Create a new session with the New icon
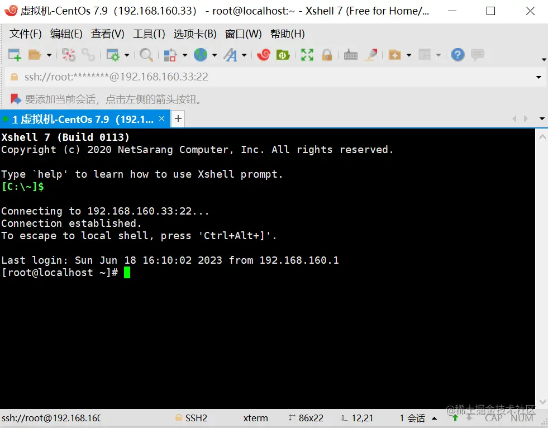Image resolution: width=548 pixels, height=428 pixels. click(x=15, y=55)
